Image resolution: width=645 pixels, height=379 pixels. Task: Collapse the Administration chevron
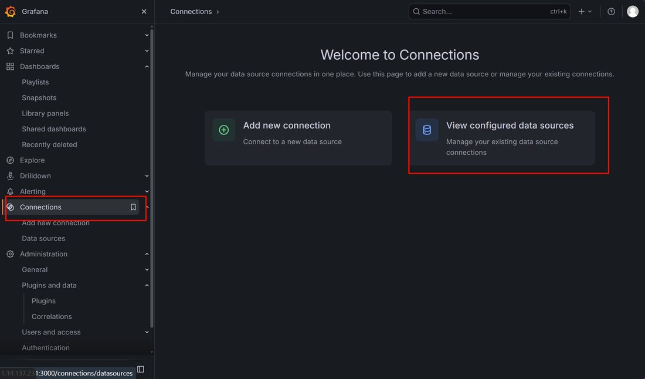[x=147, y=254]
